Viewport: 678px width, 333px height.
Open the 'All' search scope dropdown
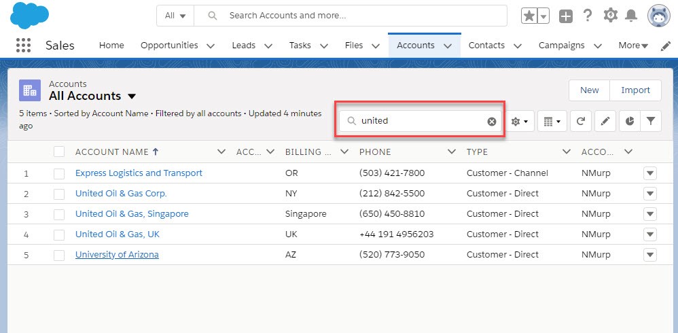point(175,16)
